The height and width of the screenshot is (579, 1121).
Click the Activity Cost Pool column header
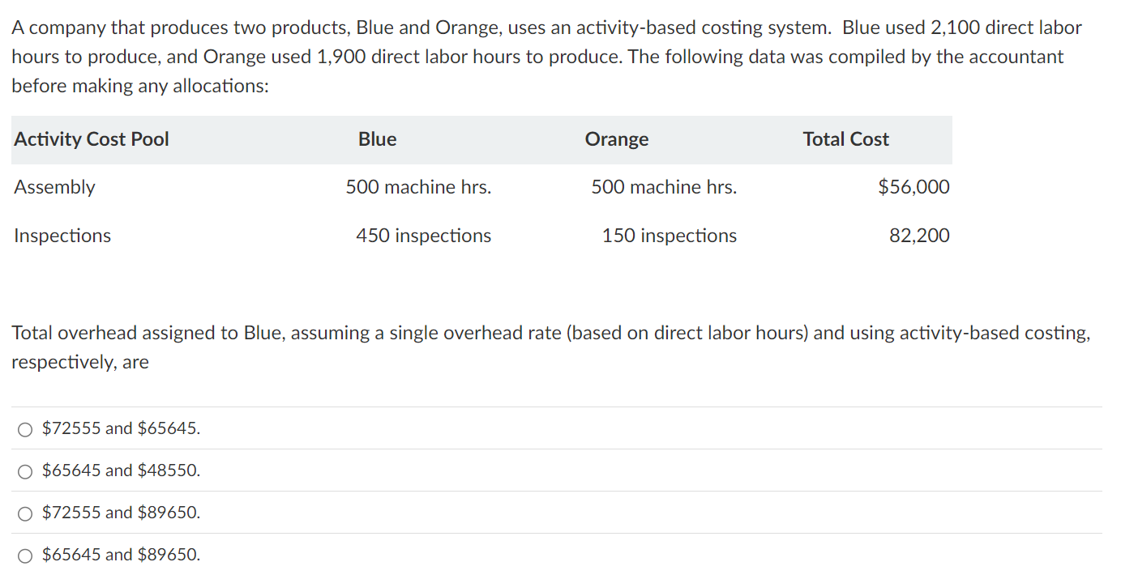[x=91, y=139]
